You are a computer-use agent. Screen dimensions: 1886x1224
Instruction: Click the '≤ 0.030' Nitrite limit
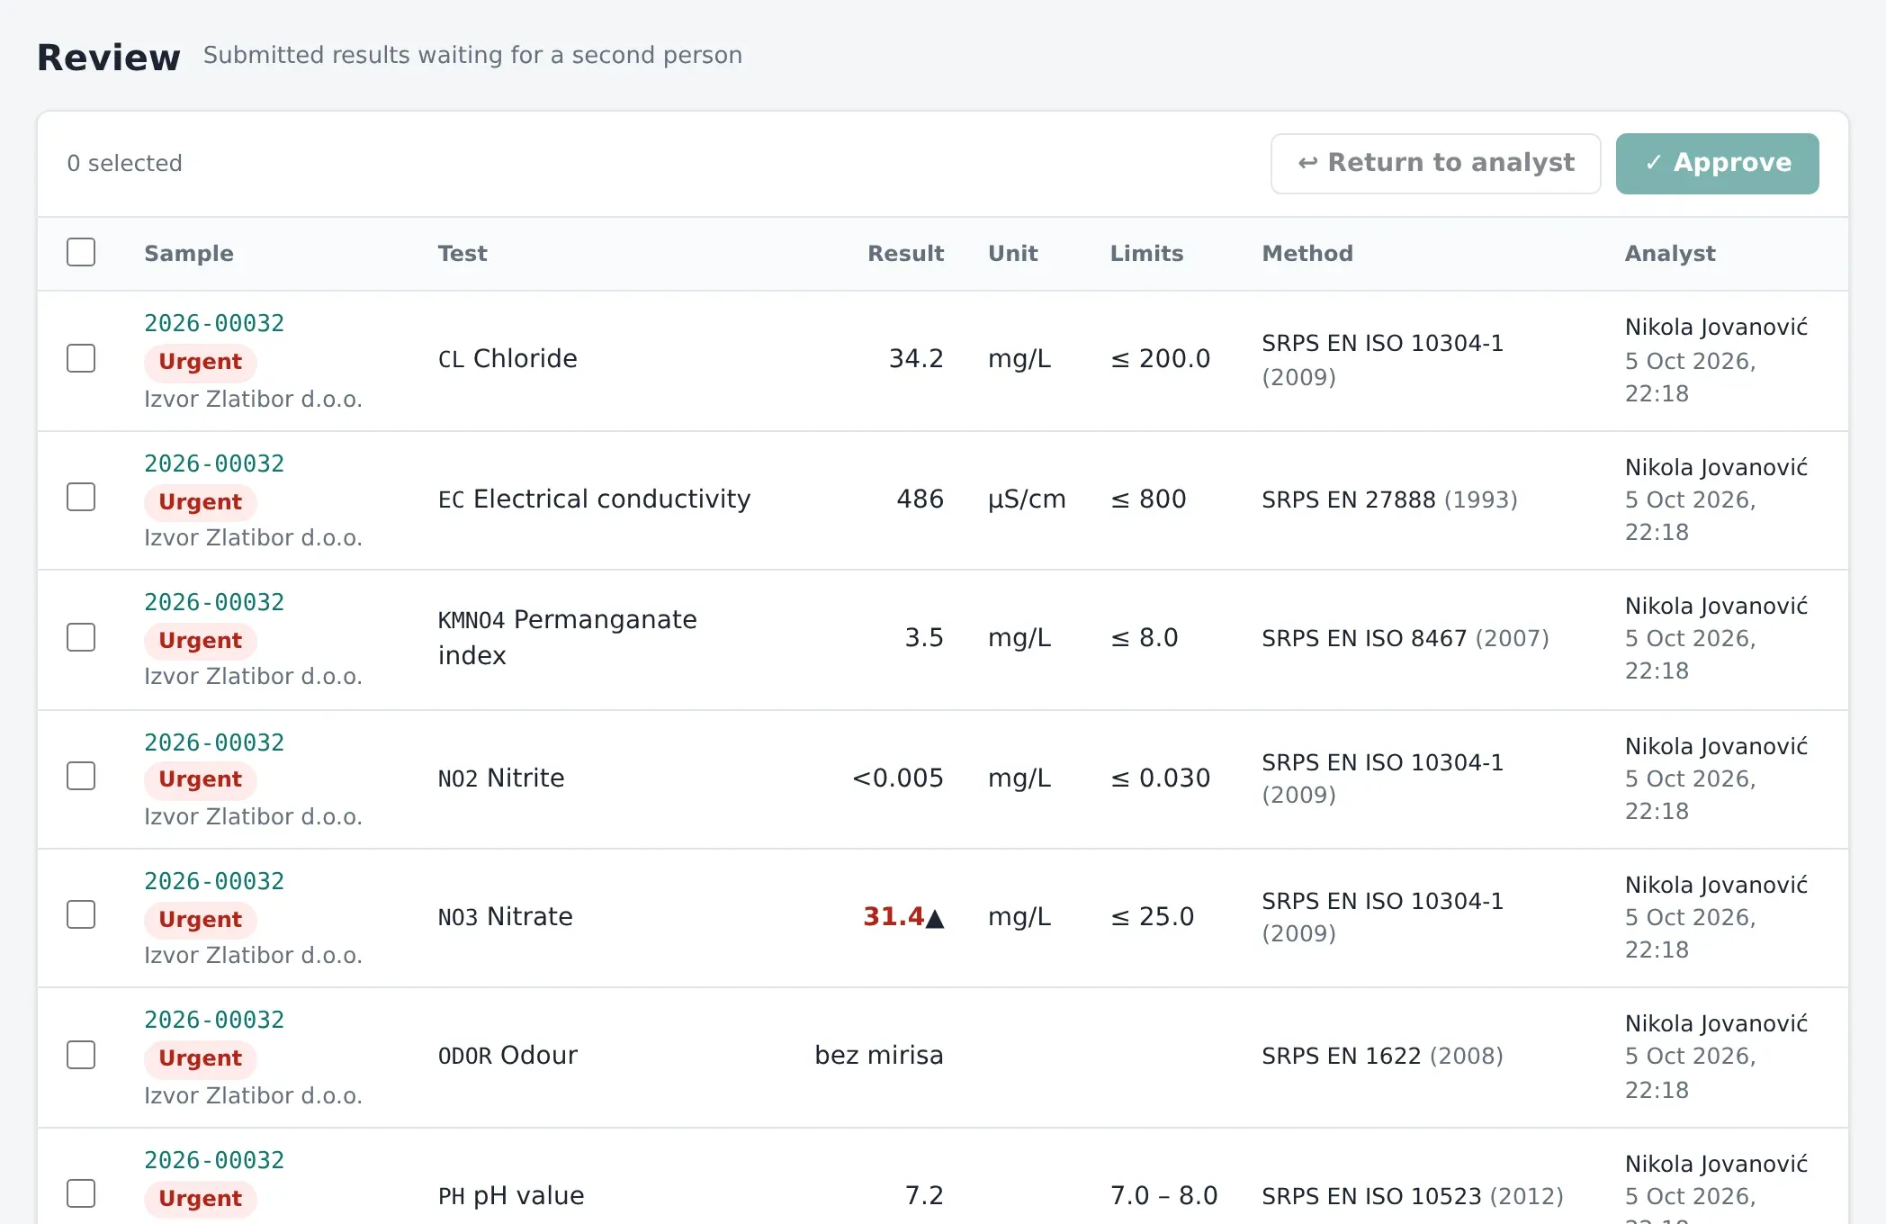tap(1161, 778)
